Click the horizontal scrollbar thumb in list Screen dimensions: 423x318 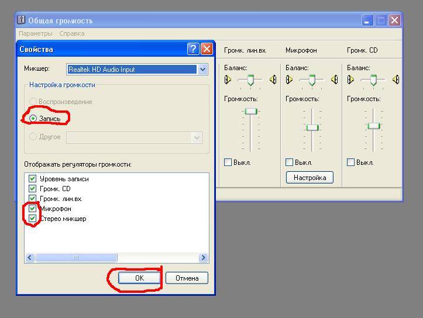[x=76, y=258]
